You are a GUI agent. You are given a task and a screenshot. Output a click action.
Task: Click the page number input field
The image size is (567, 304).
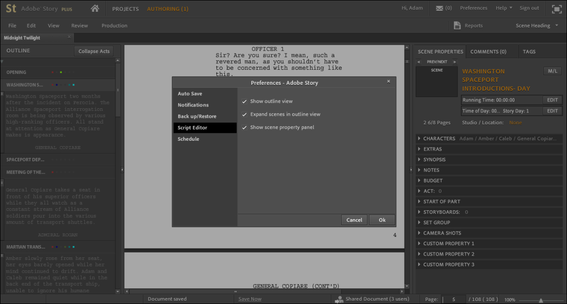click(454, 299)
